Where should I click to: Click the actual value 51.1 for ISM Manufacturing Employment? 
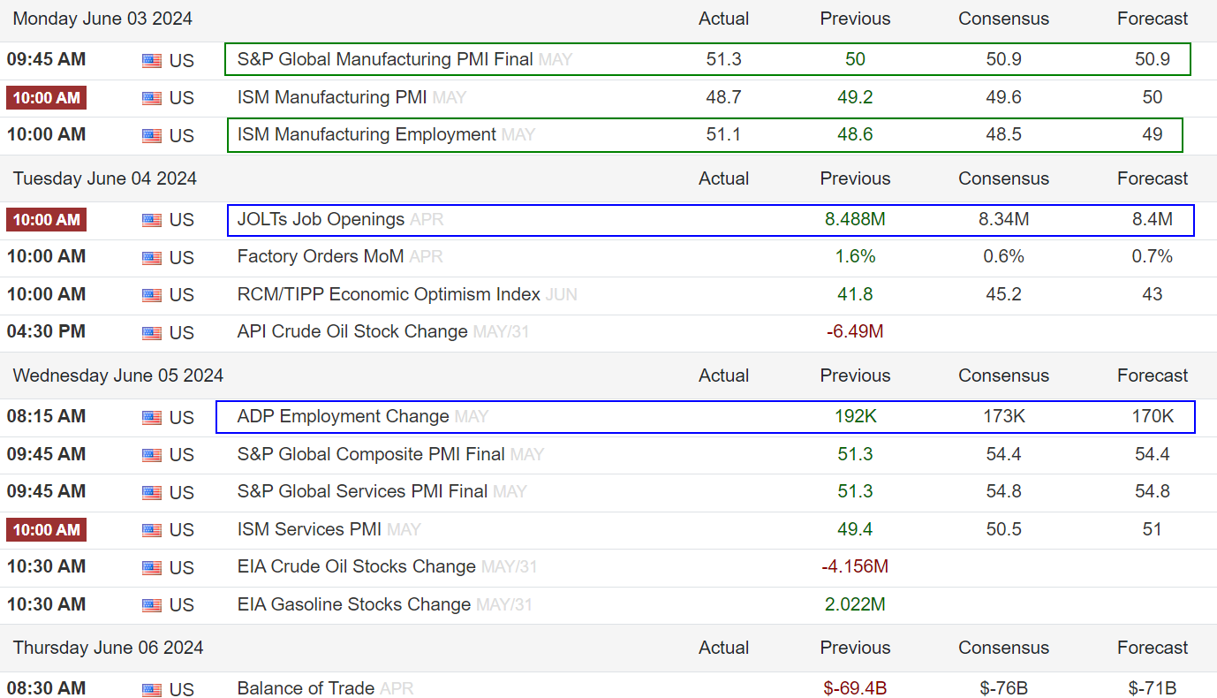(723, 134)
